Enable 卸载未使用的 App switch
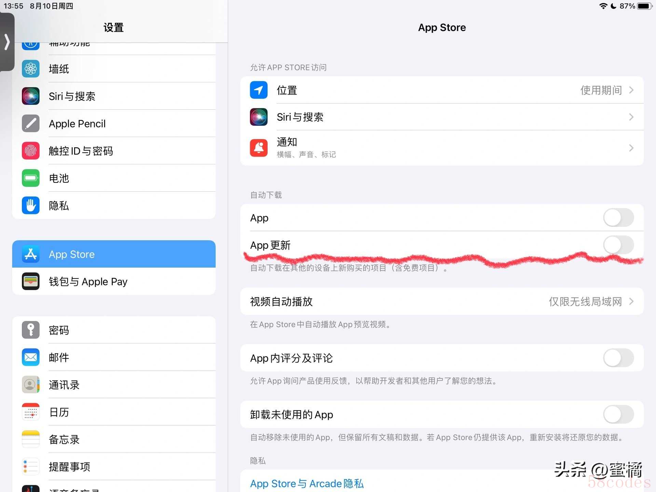This screenshot has height=492, width=656. [618, 414]
